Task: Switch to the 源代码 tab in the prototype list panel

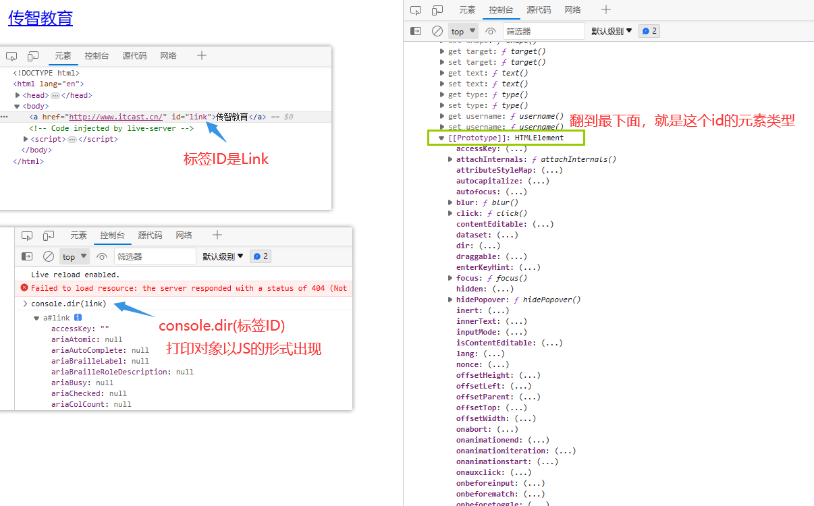Action: pyautogui.click(x=539, y=10)
